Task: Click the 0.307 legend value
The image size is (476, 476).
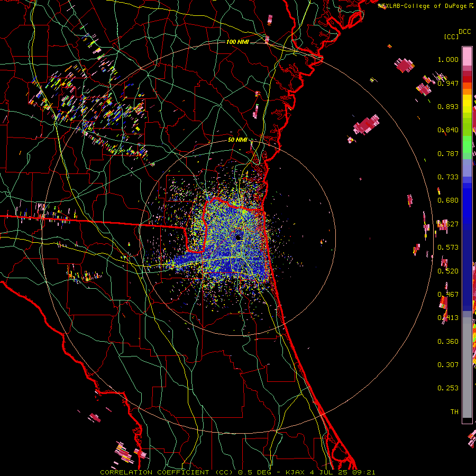Action: pos(448,365)
